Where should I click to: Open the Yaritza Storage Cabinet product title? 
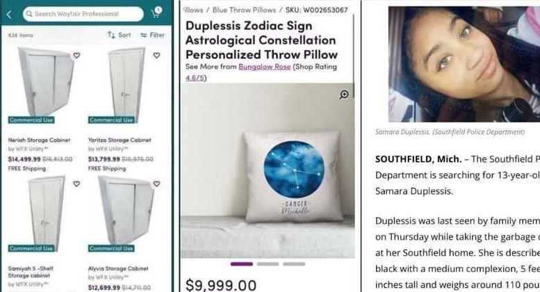[120, 140]
